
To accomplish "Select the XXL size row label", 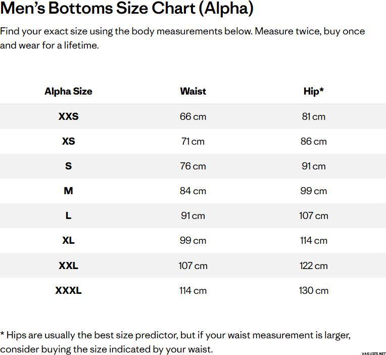I will (68, 265).
